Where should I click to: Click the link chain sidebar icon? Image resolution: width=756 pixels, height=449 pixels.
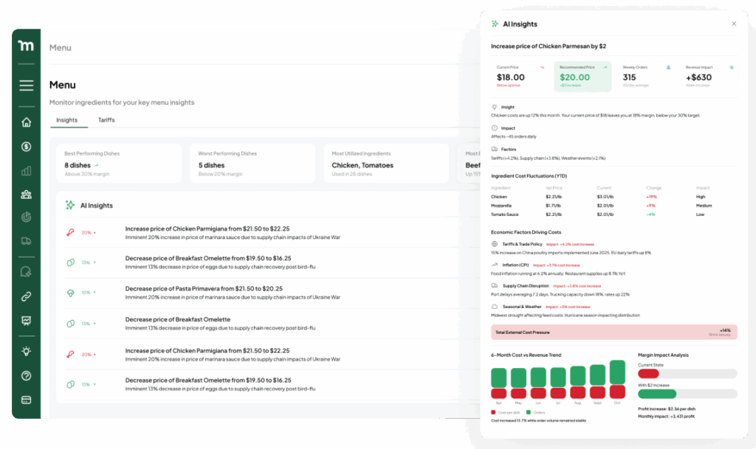pyautogui.click(x=27, y=297)
